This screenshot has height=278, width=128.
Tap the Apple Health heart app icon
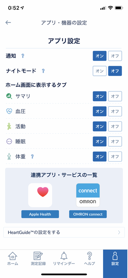40,195
